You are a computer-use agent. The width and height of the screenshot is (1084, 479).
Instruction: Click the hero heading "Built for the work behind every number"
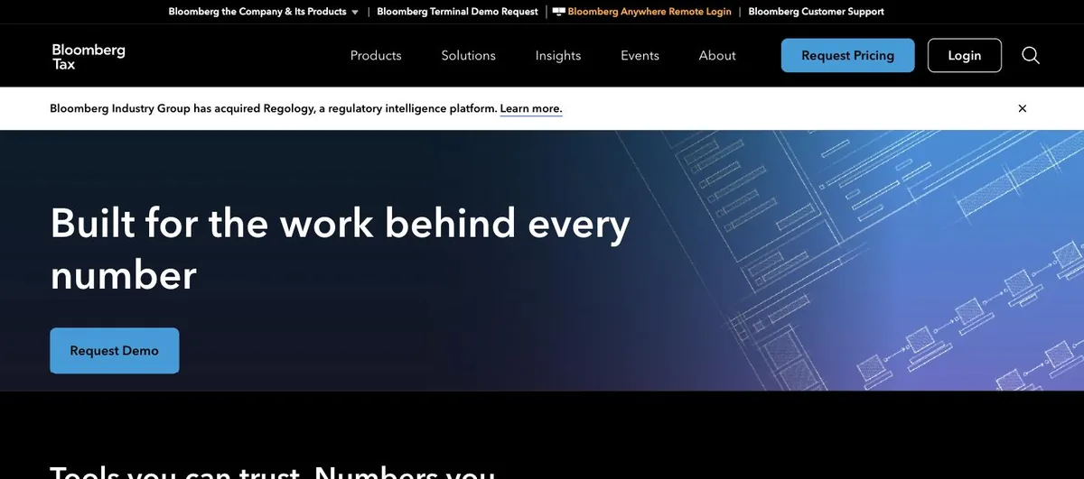(340, 249)
